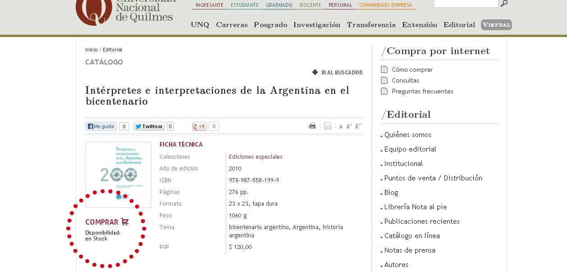Select the Graduado tab
567x272 pixels.
[279, 5]
